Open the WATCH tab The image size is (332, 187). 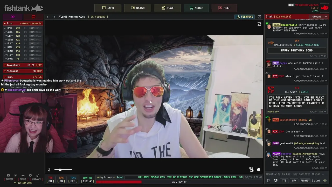[137, 8]
